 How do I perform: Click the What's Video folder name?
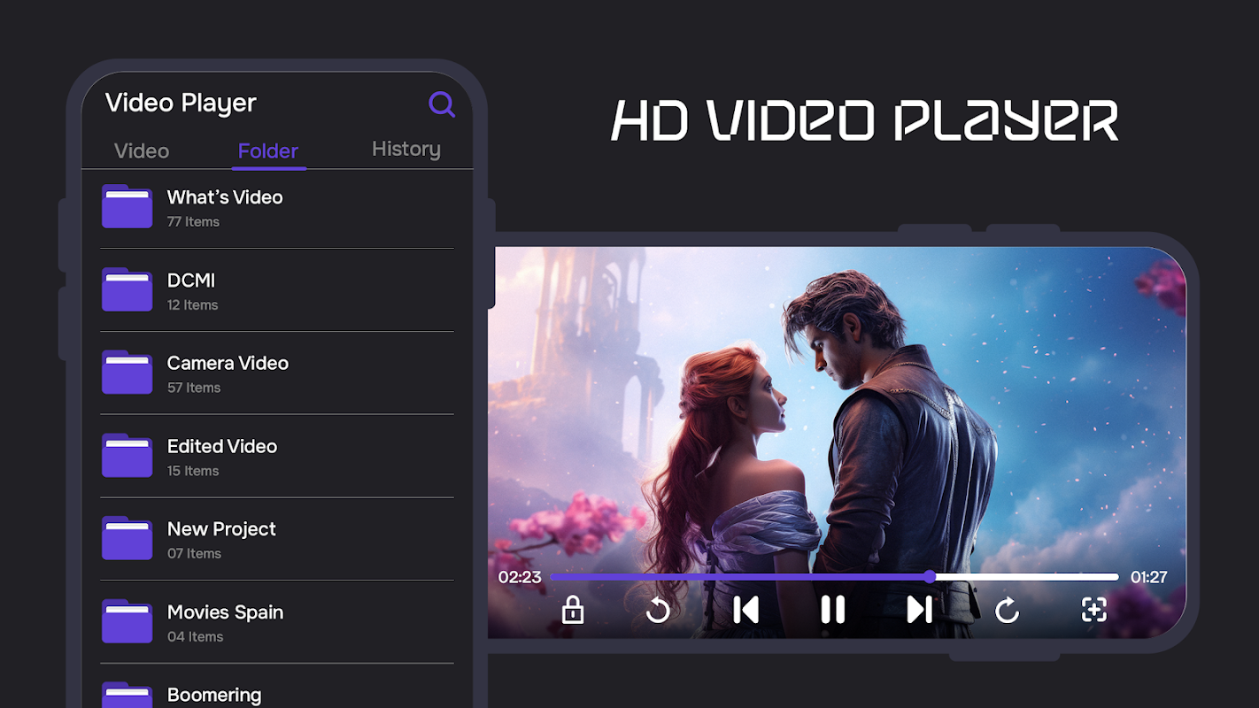pyautogui.click(x=225, y=197)
